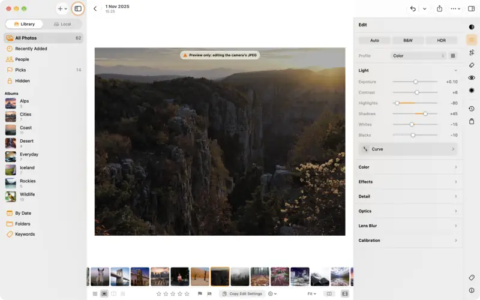Select the Edit sliders panel icon
The height and width of the screenshot is (300, 480).
(472, 40)
